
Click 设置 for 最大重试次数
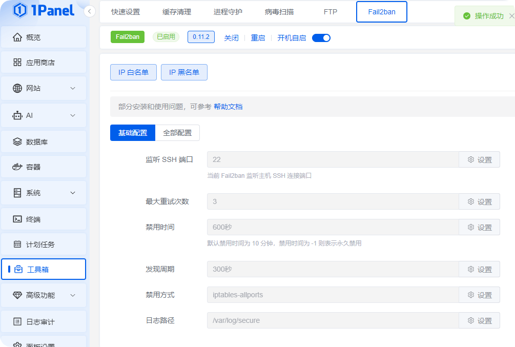tap(480, 201)
